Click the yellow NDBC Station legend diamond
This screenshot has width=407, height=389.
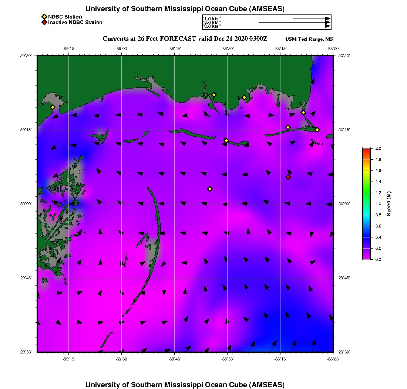click(x=44, y=17)
